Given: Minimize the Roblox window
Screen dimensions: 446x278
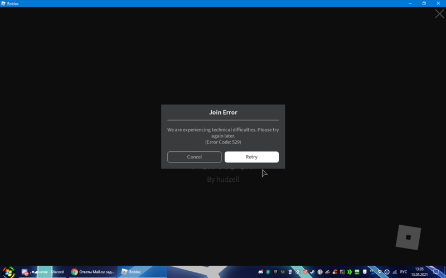Looking at the screenshot, I should pyautogui.click(x=410, y=3).
